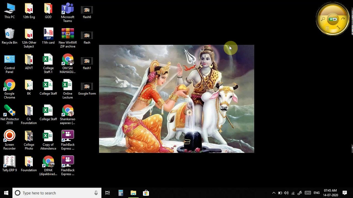Viewport: 353px width, 198px height.
Task: Launch Microsoft Teams shortcut
Action: [x=68, y=13]
